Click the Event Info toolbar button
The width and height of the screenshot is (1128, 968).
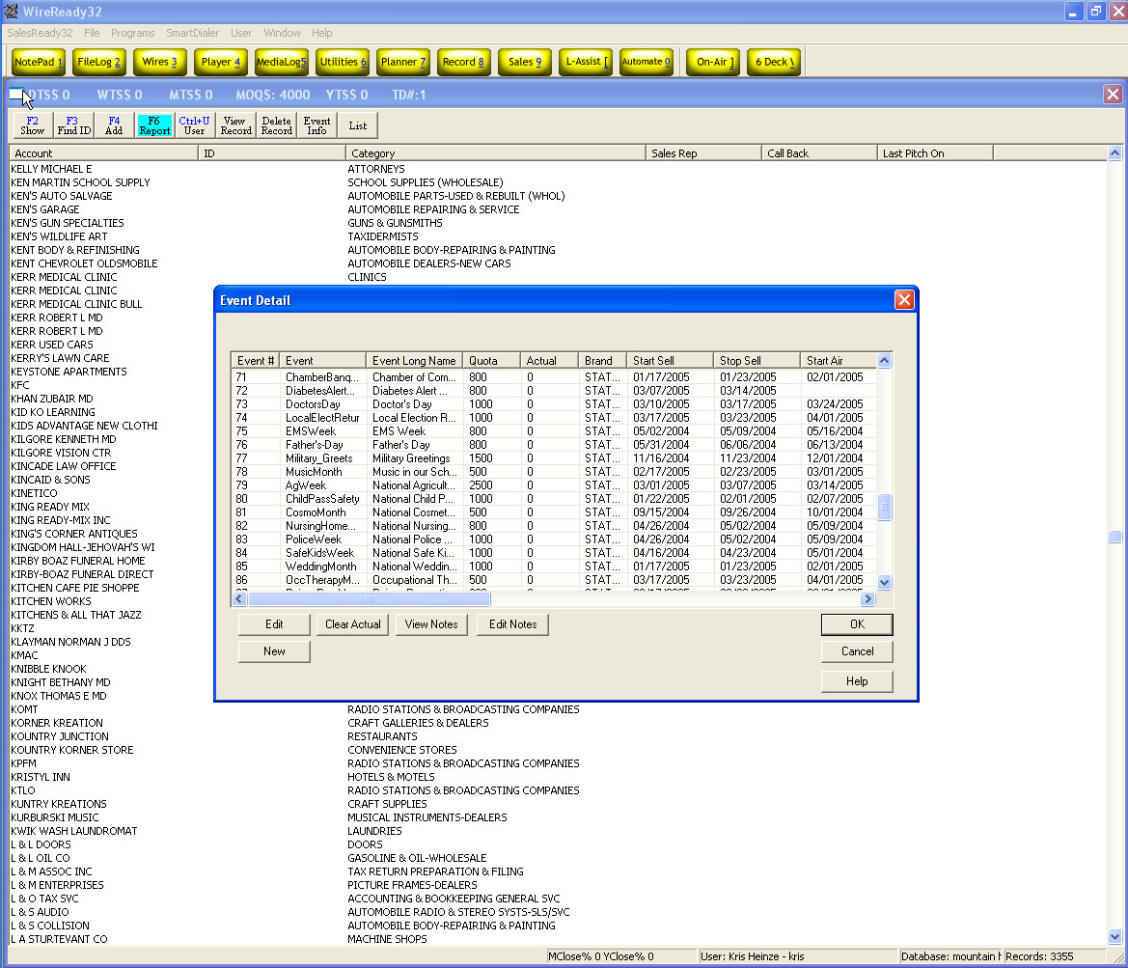[x=316, y=126]
